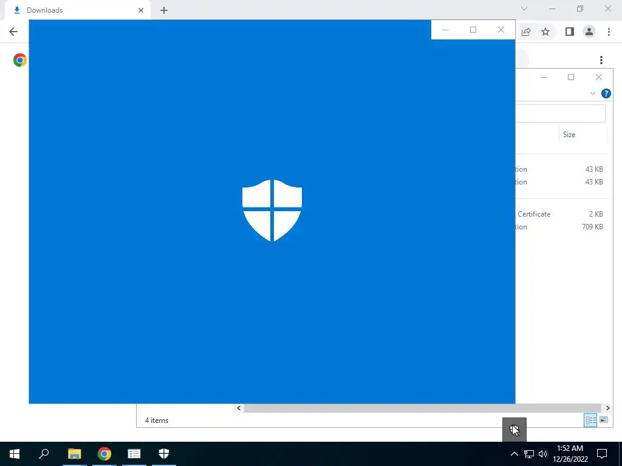Open Chrome from taskbar
The width and height of the screenshot is (622, 466).
tap(104, 454)
